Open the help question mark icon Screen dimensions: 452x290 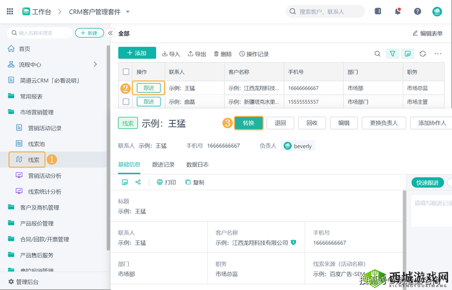click(x=417, y=12)
